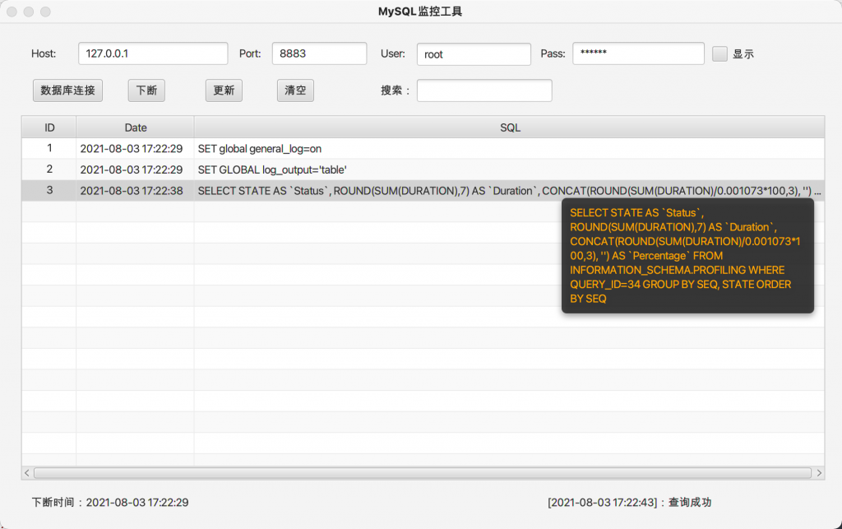This screenshot has width=842, height=529.
Task: Click the horizontal scrollbar right arrow
Action: [819, 473]
